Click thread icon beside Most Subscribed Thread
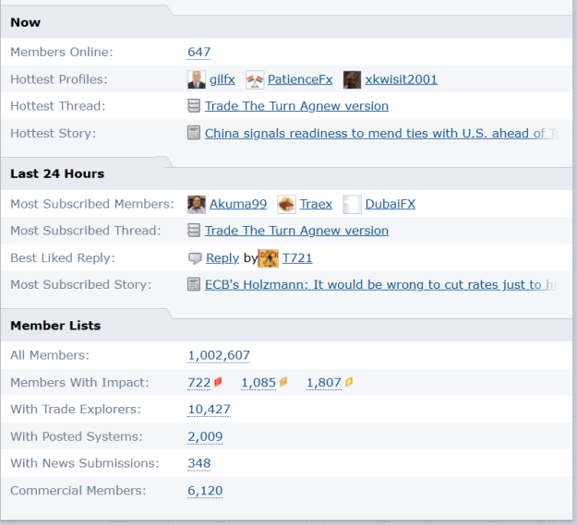The image size is (577, 525). click(x=194, y=231)
